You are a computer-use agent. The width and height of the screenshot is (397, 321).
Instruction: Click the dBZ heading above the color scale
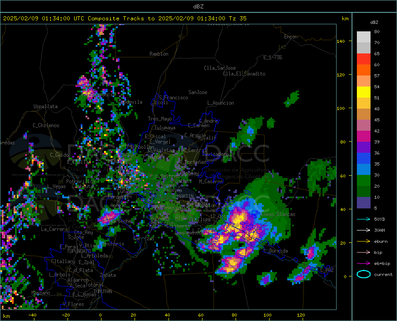(374, 22)
